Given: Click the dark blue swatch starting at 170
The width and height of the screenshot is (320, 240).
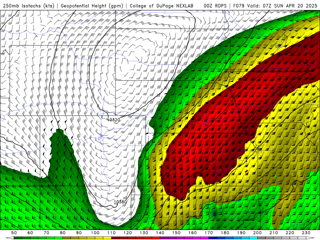Looking at the screenshot, I should (212, 238).
